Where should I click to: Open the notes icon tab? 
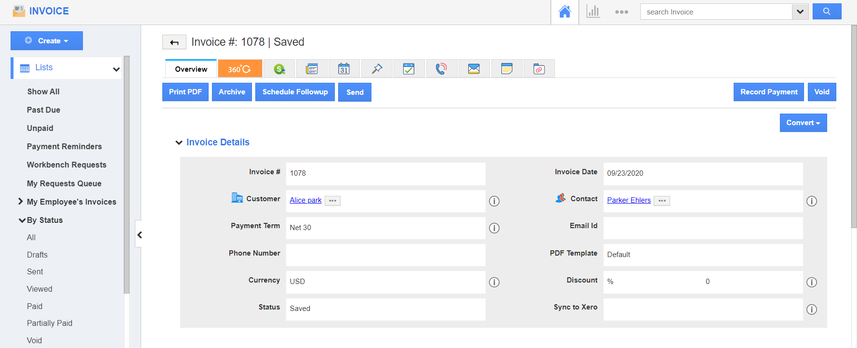point(506,69)
